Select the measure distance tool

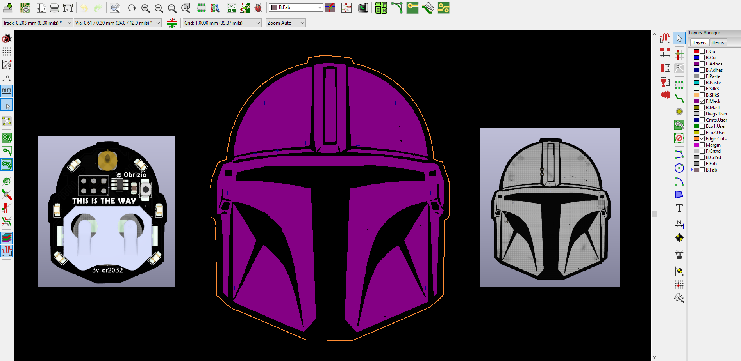click(679, 298)
